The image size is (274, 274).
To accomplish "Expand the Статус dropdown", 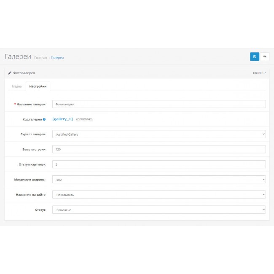I will (159, 210).
